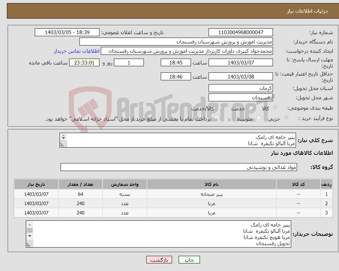The image size is (339, 271).
Task: Click the deadline time field 18:45
Action: [x=176, y=63]
